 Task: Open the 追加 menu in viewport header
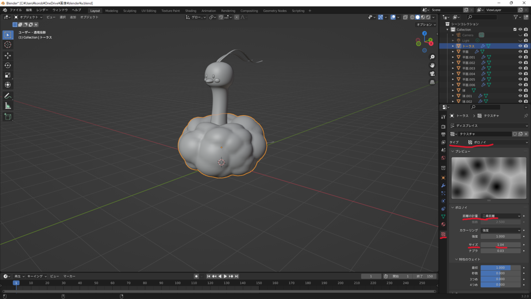[73, 17]
